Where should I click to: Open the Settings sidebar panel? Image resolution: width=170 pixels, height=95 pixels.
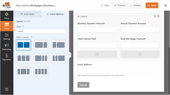(x=6, y=37)
